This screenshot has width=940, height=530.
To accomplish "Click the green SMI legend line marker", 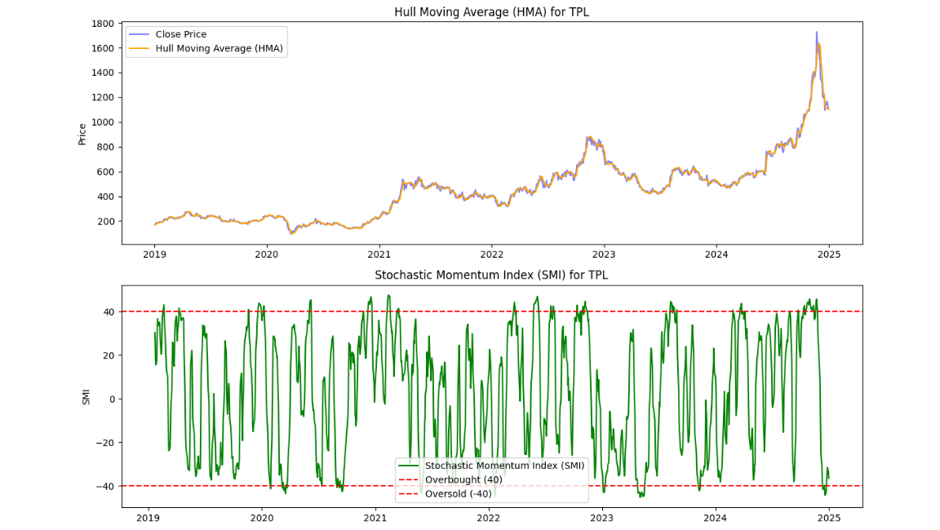I will 409,465.
